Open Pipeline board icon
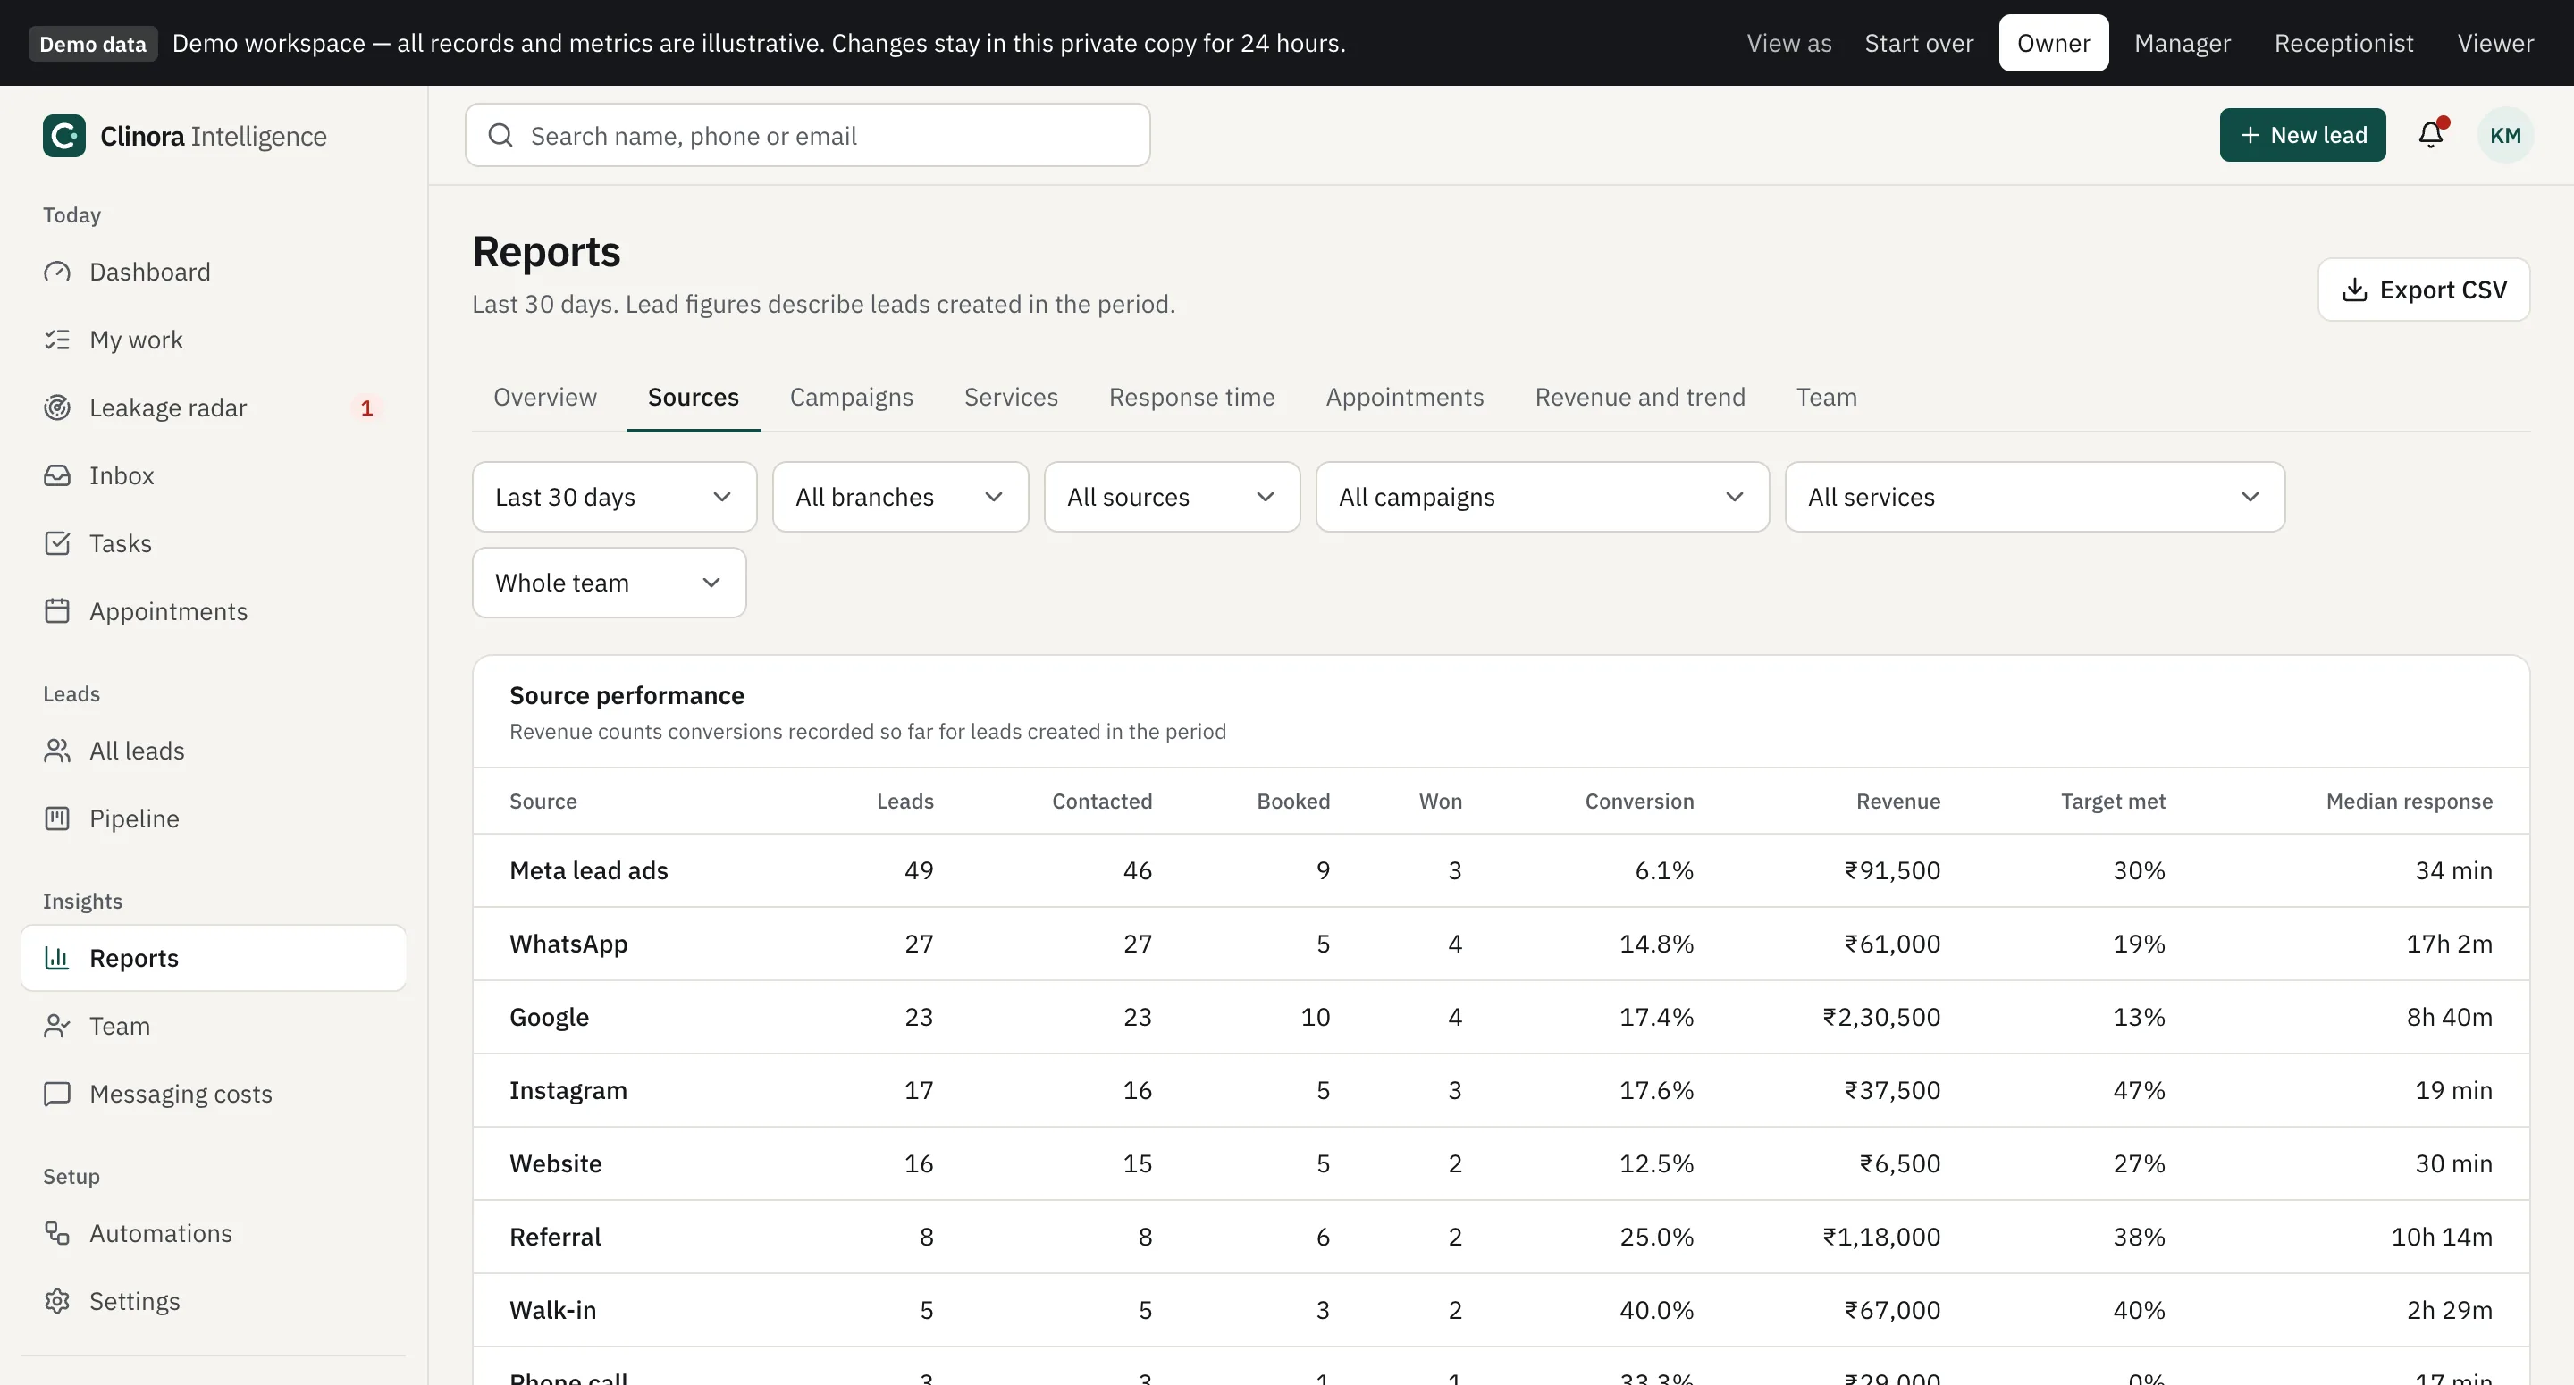The width and height of the screenshot is (2574, 1385). (x=57, y=818)
